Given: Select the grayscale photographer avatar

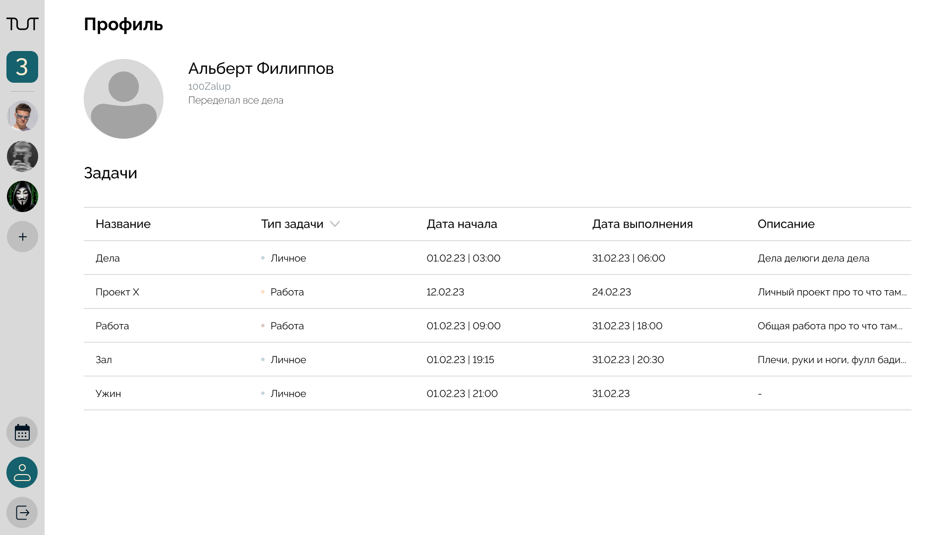Looking at the screenshot, I should click(22, 157).
